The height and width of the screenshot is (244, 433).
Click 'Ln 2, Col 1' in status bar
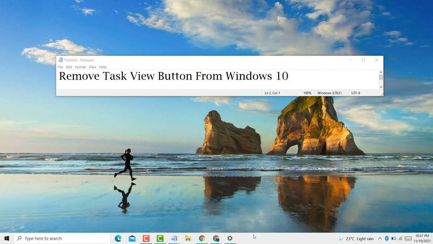pos(272,93)
